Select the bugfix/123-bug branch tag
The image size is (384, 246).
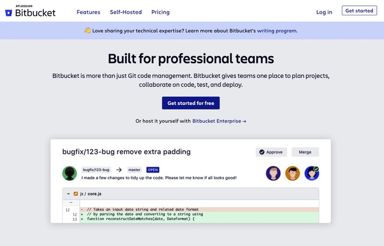(96, 170)
